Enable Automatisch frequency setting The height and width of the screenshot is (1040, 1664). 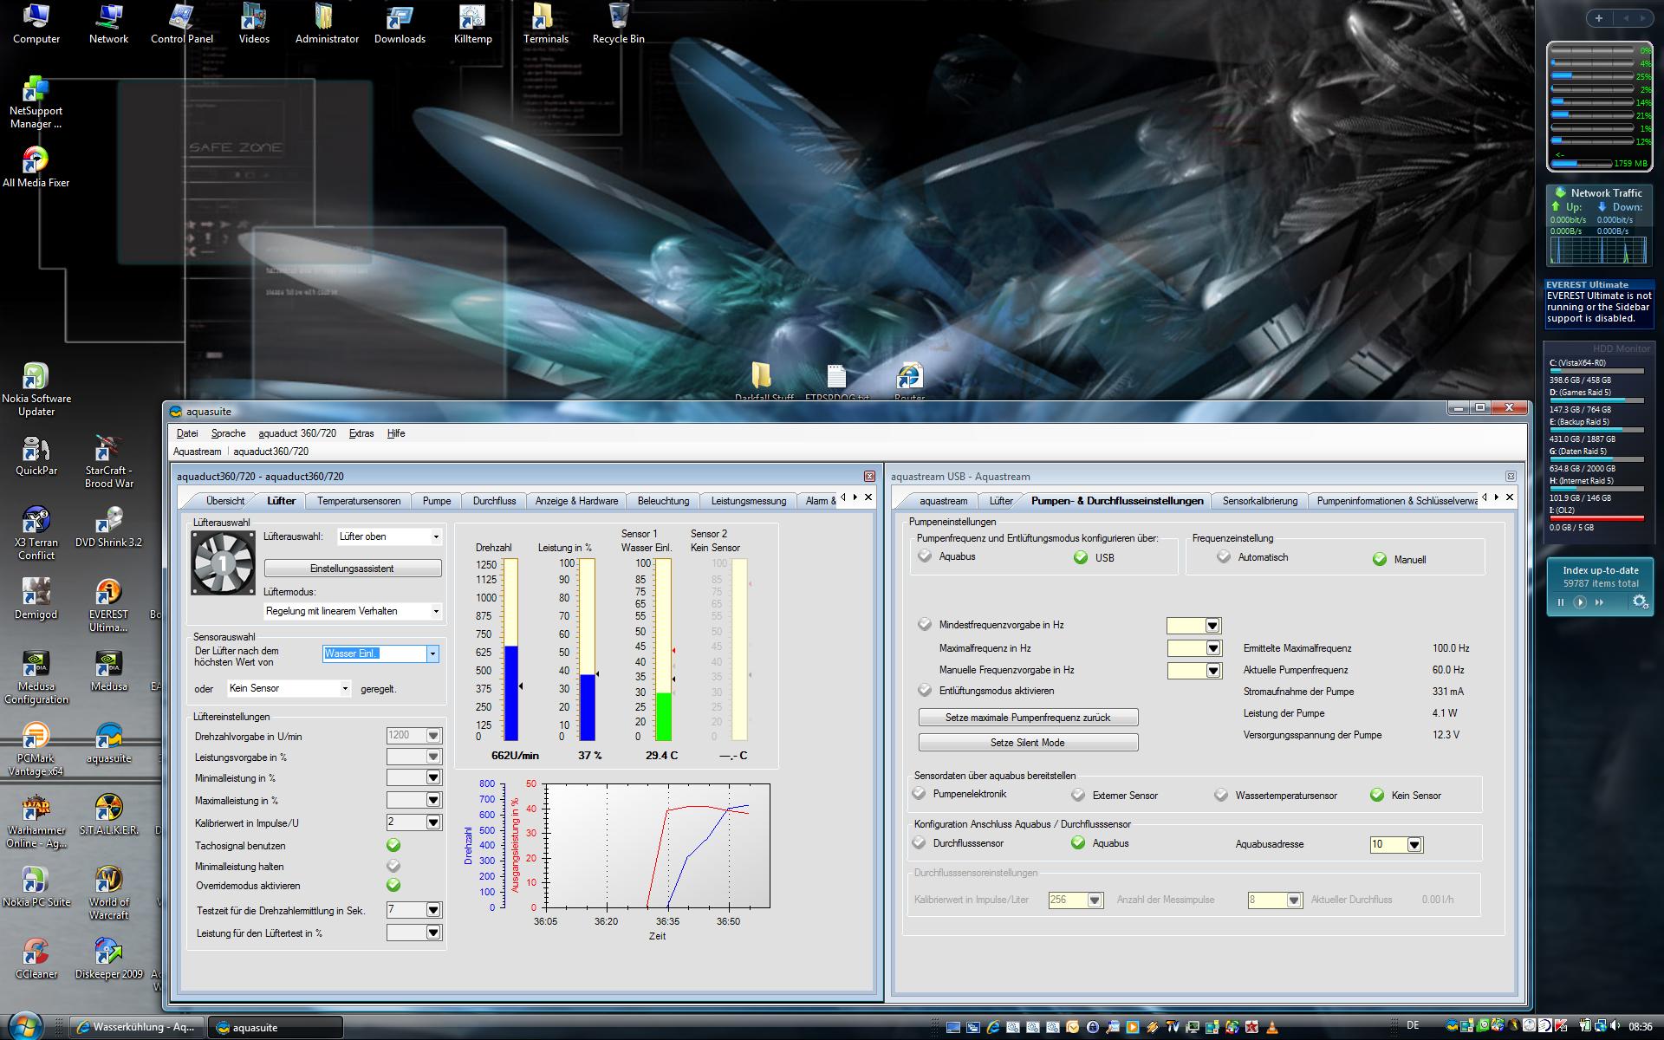click(x=1223, y=557)
